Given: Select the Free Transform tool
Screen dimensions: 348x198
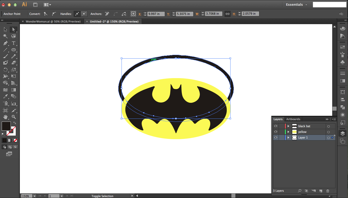Looking at the screenshot, I should click(x=14, y=76).
